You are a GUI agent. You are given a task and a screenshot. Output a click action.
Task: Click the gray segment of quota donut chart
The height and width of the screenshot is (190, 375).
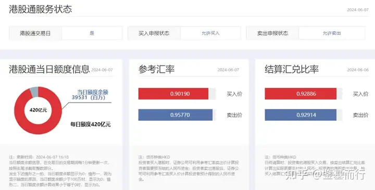pyautogui.click(x=34, y=92)
